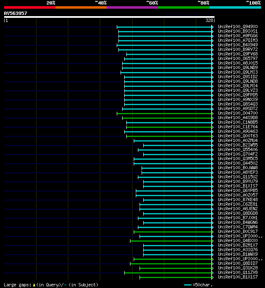The width and height of the screenshot is (265, 288).
Task: Select hit label UniRef100_Q8DID7
Action: pos(238,263)
